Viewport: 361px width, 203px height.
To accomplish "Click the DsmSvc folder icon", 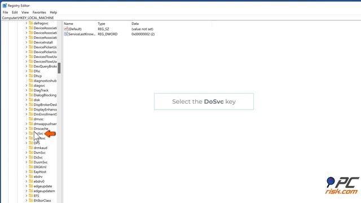I will (x=31, y=153).
